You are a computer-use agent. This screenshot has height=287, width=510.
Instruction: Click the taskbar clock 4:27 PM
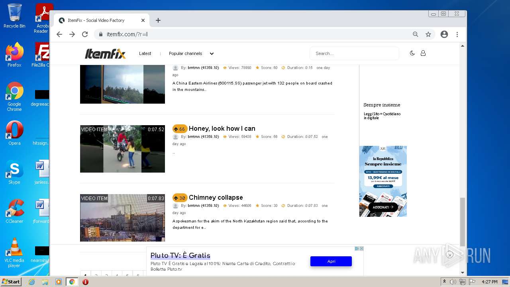(489, 282)
